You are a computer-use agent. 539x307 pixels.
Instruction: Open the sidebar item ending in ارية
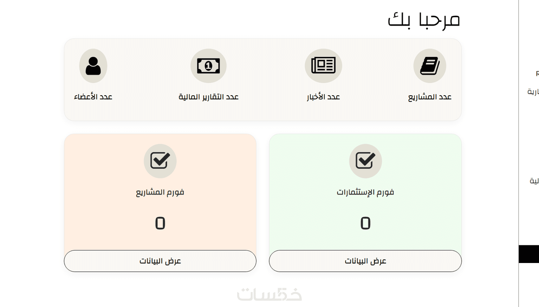(533, 92)
